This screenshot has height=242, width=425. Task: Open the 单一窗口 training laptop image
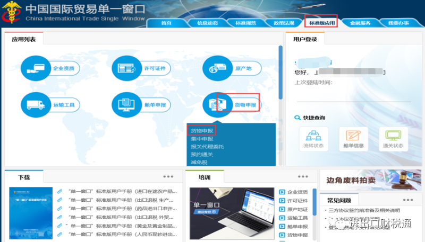pos(232,213)
